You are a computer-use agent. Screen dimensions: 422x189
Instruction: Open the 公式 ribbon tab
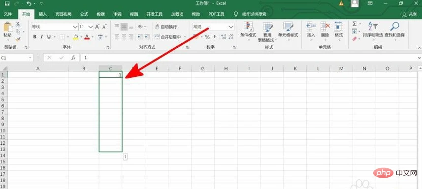84,14
